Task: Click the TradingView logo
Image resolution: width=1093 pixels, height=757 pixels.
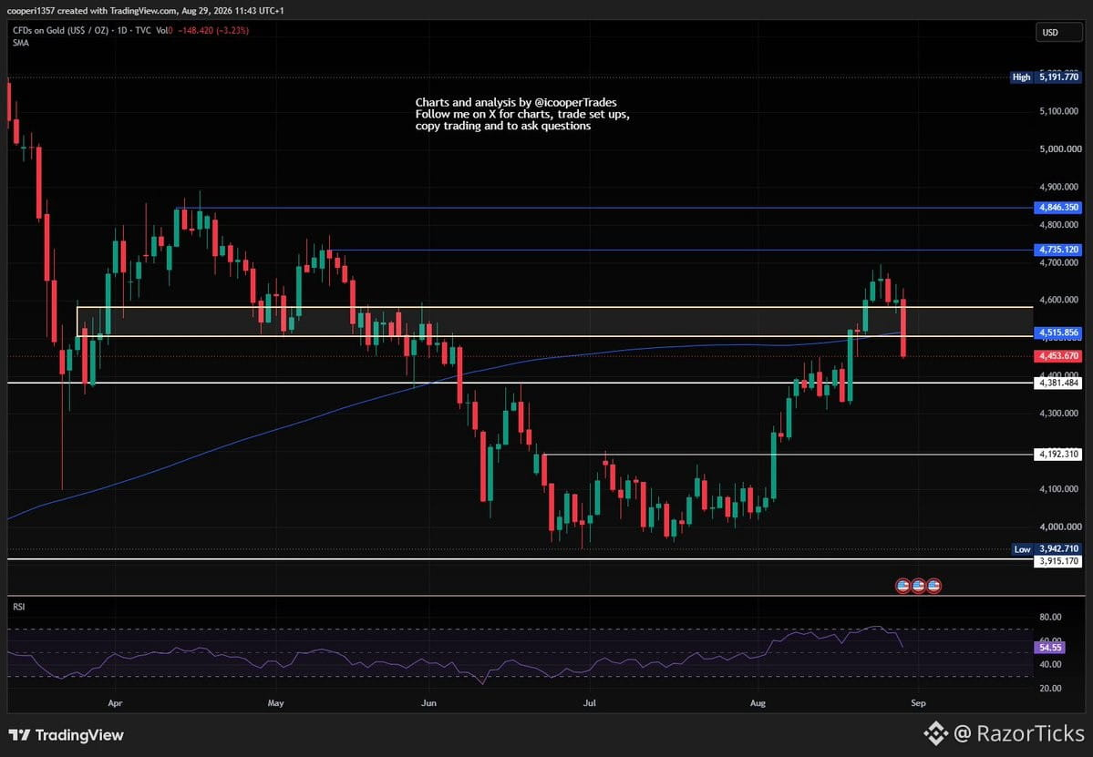Action: (x=67, y=735)
